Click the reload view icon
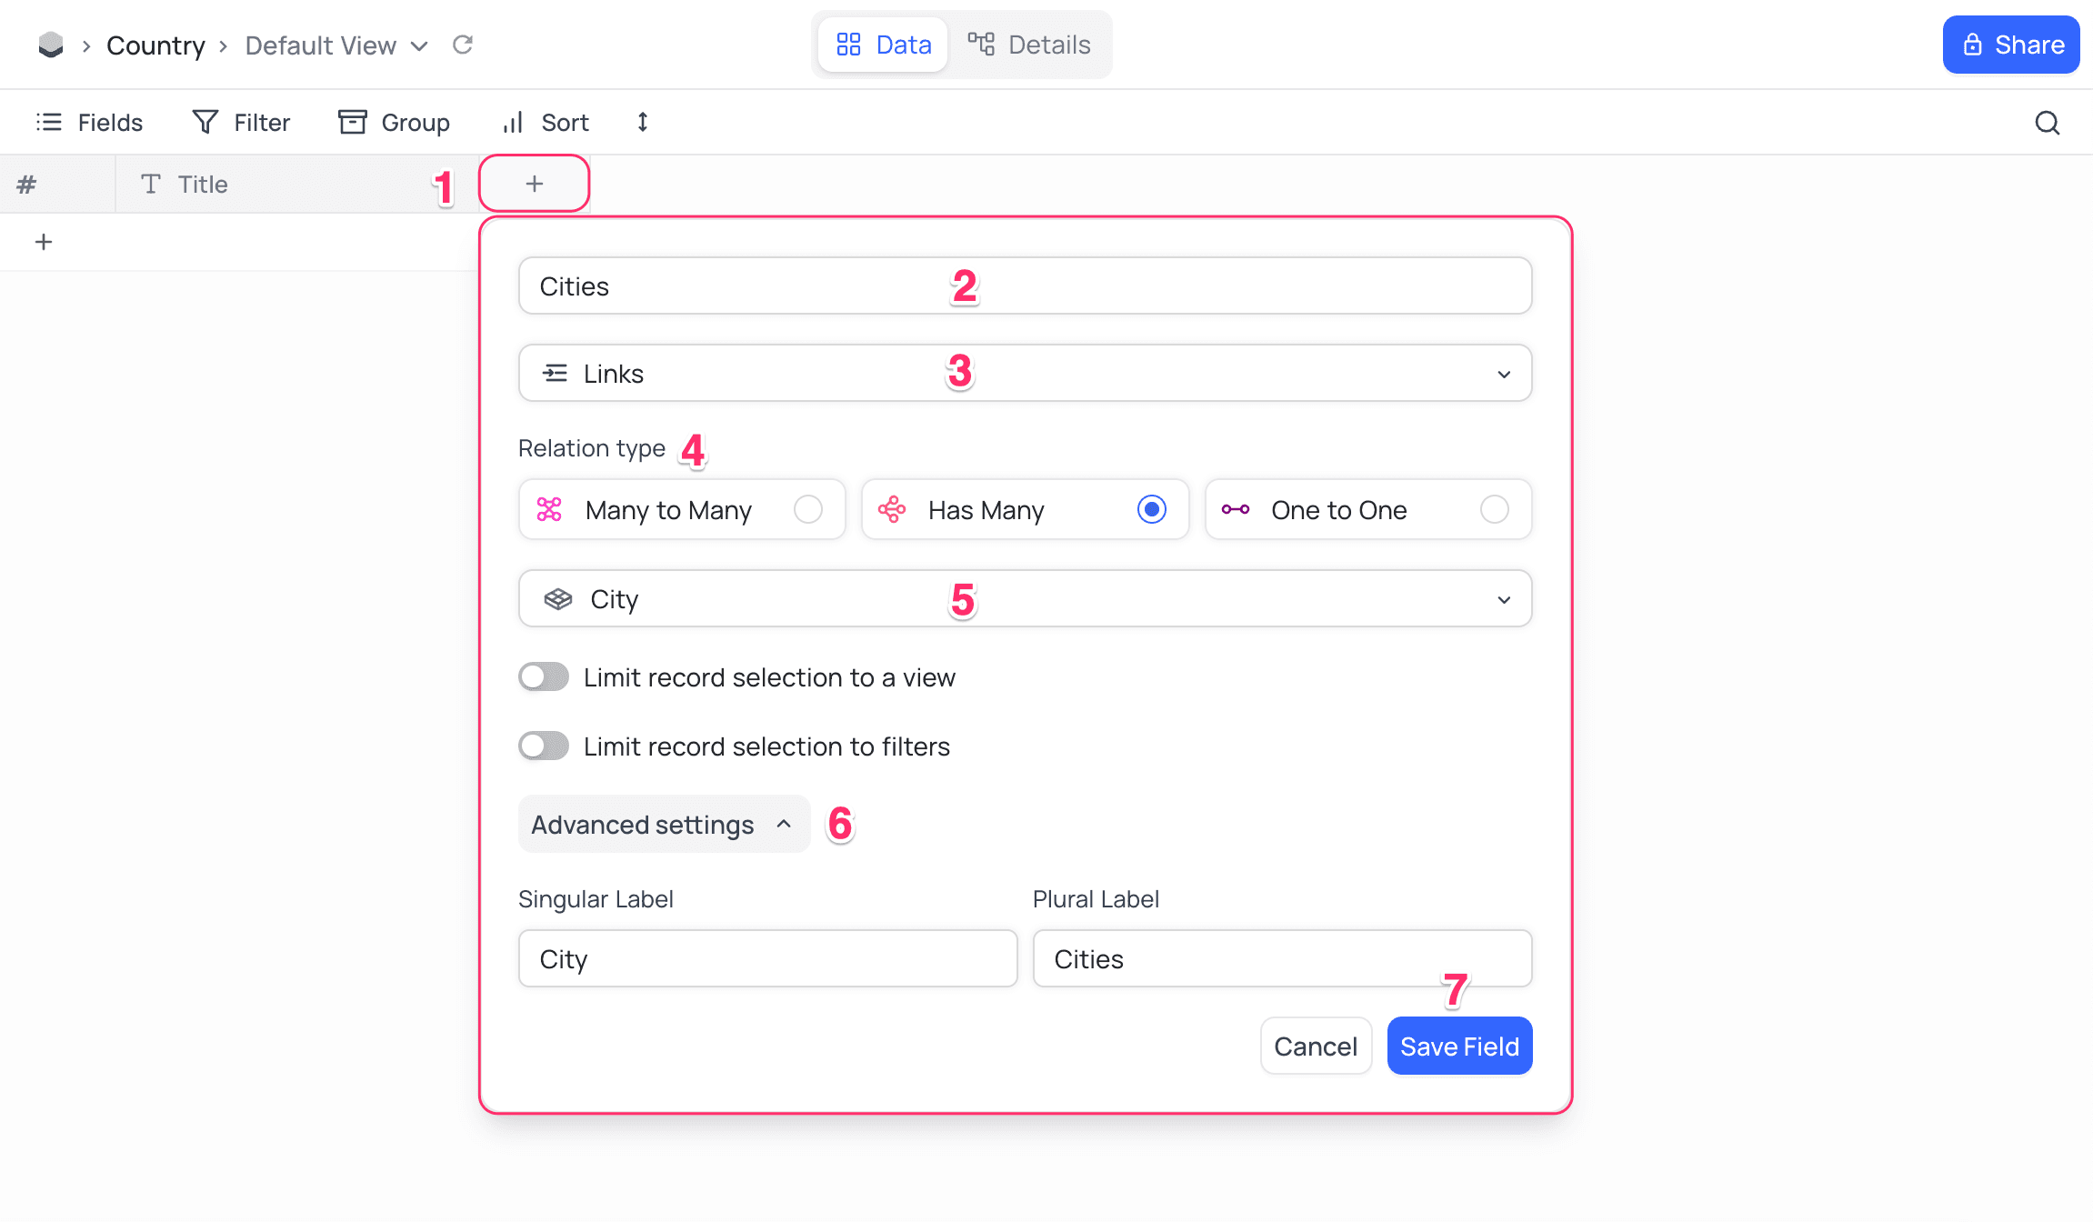 [463, 45]
